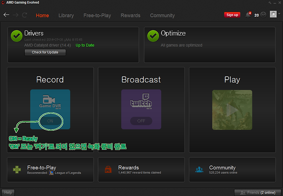
Task: Open the notifications bell
Action: [248, 15]
